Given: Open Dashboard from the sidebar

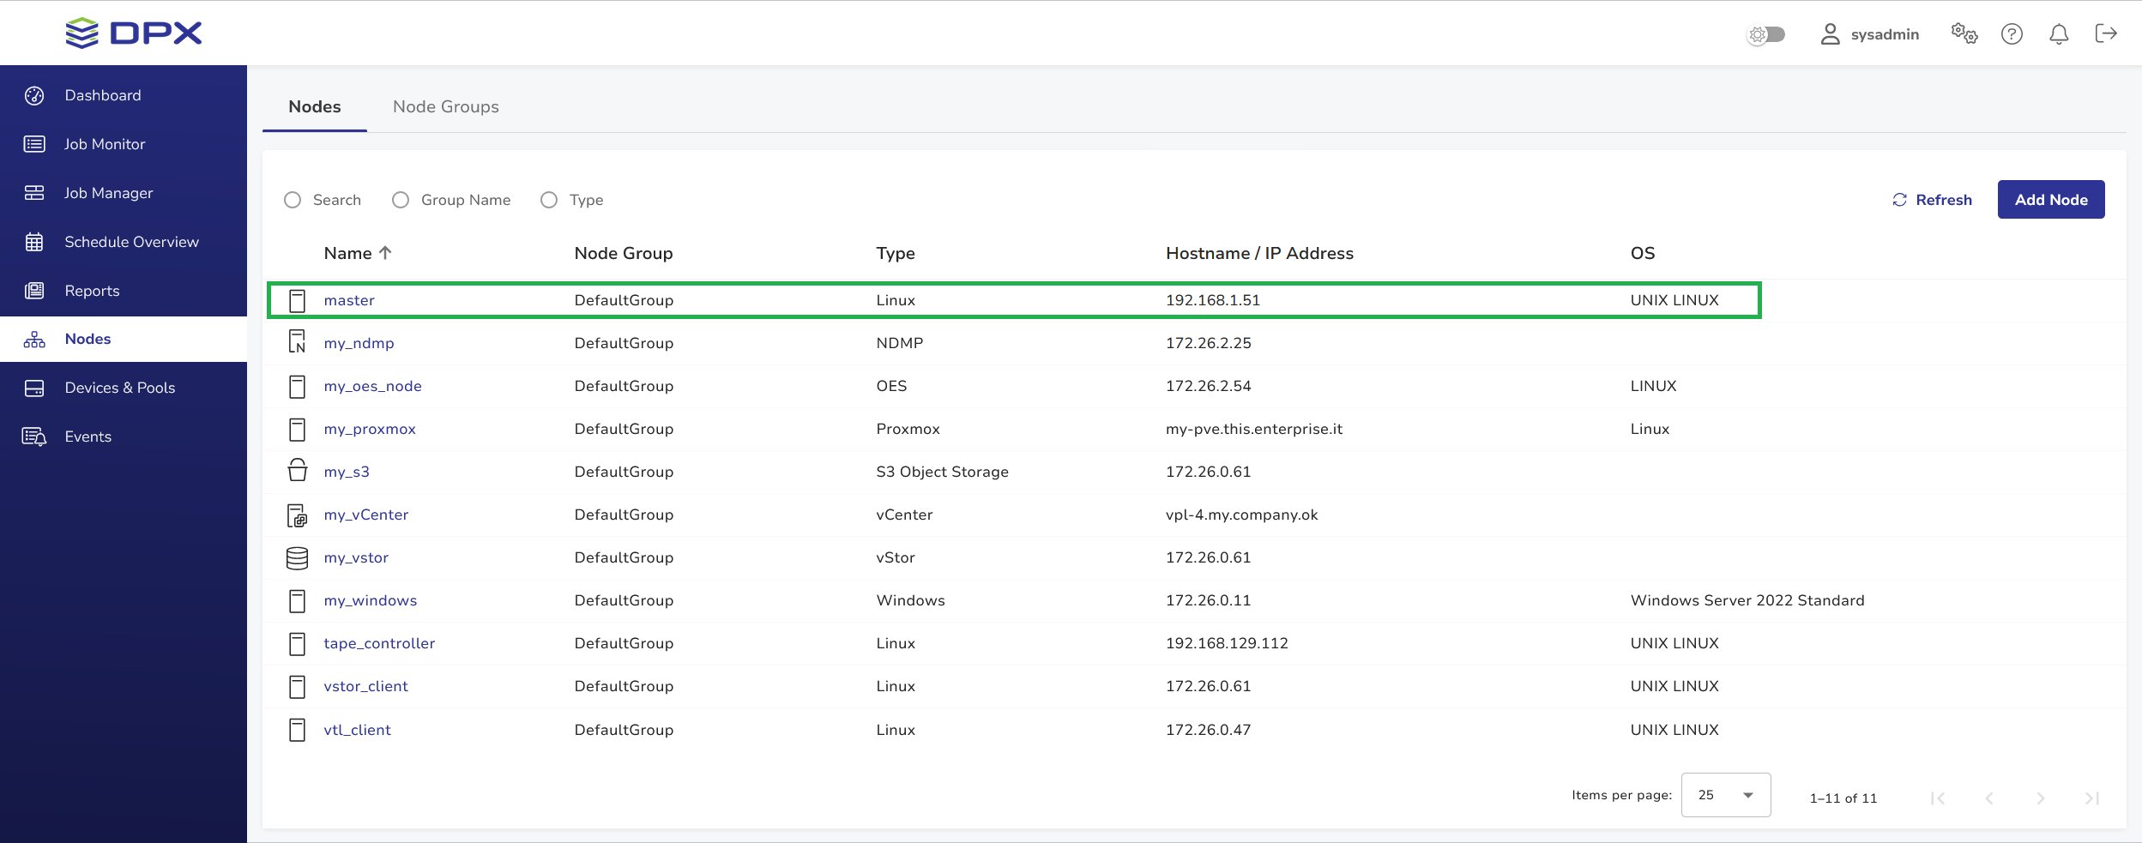Looking at the screenshot, I should point(124,95).
